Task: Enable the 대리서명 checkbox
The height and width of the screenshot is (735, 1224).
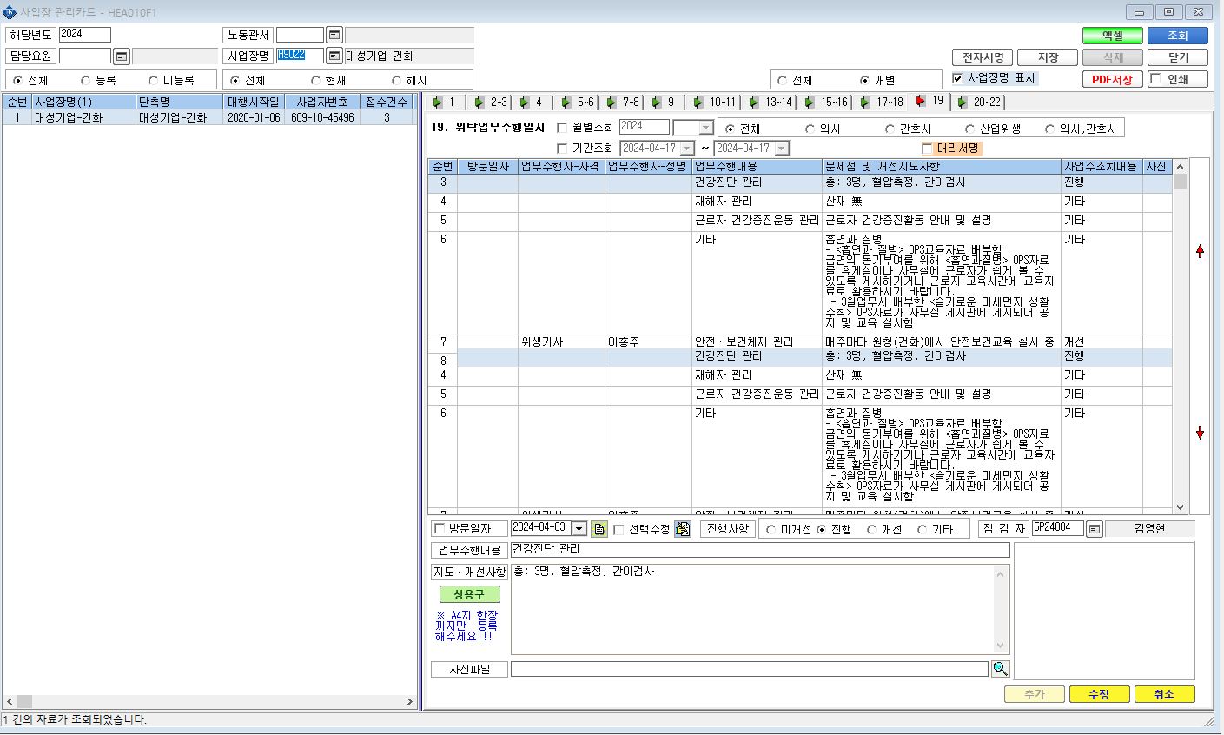Action: pyautogui.click(x=928, y=149)
